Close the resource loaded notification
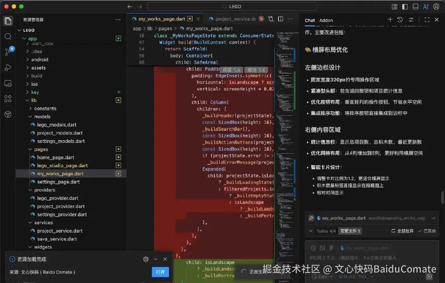This screenshot has height=283, width=445. 165,259
